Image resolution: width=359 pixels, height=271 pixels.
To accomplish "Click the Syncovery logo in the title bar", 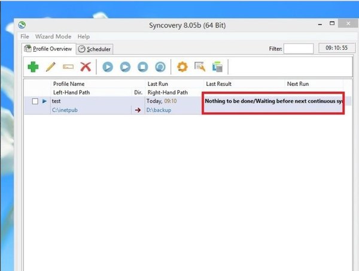I will pos(22,25).
